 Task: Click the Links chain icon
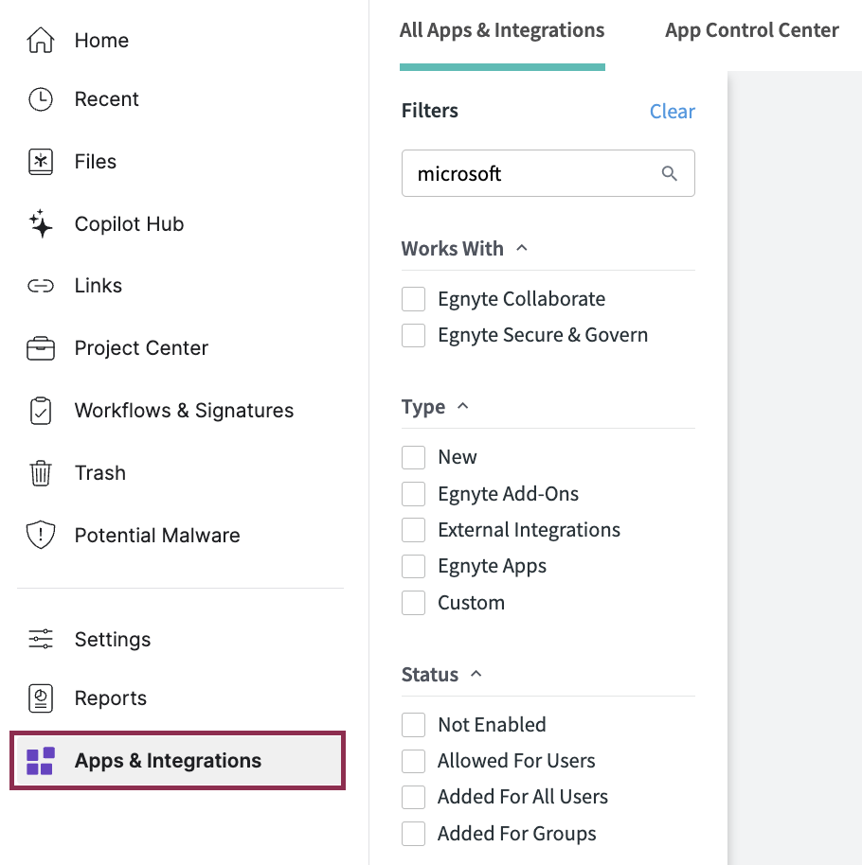pos(41,286)
